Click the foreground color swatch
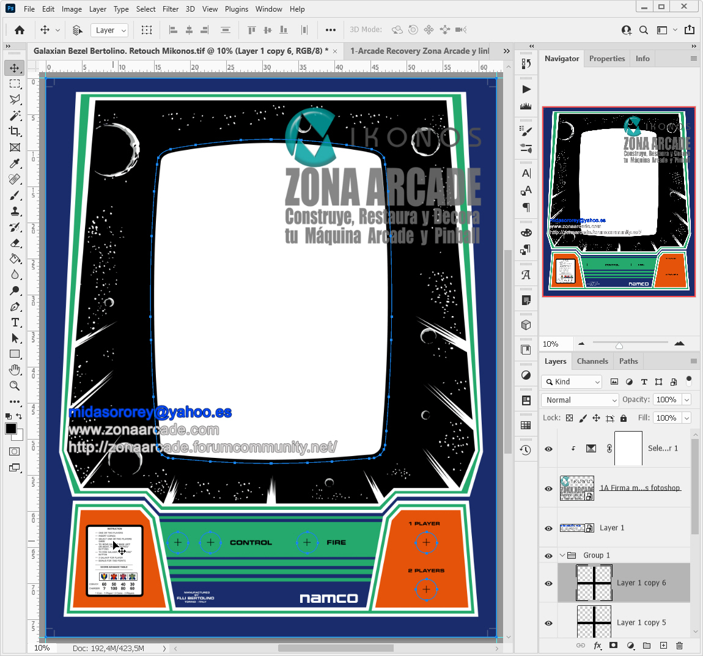 [x=11, y=429]
